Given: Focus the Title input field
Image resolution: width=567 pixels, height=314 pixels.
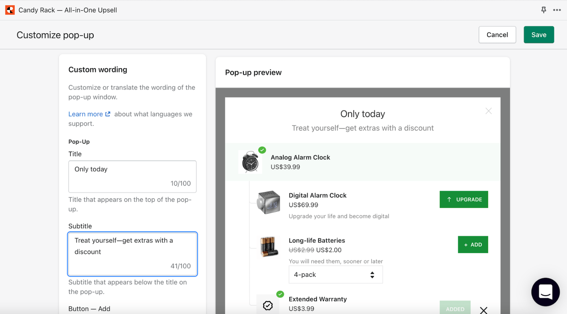Looking at the screenshot, I should (x=133, y=176).
